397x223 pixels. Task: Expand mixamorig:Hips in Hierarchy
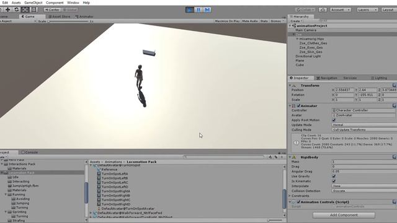297,39
